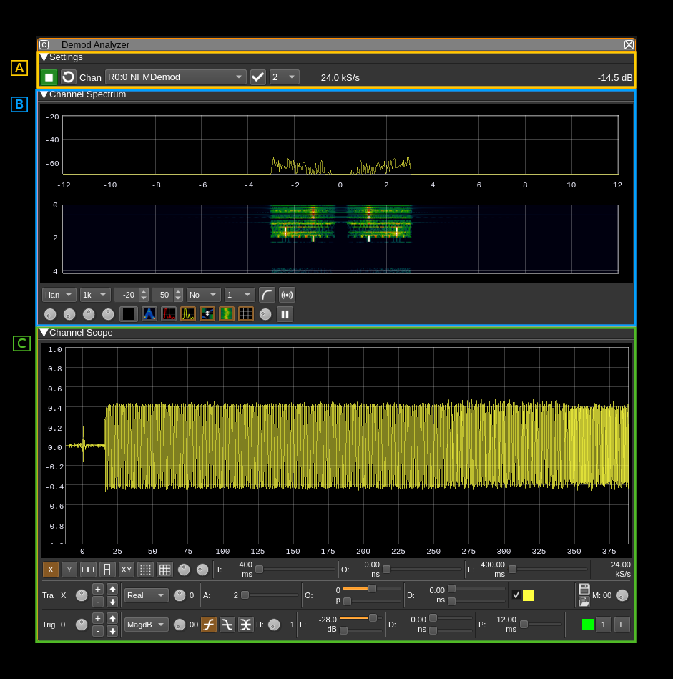This screenshot has height=679, width=673.
Task: Add a trace with Tra plus button
Action: tap(98, 589)
